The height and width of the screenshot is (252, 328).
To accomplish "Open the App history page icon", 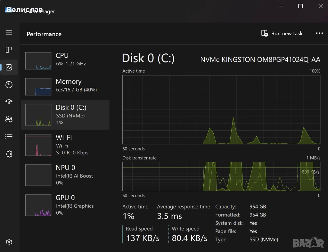I will point(9,85).
